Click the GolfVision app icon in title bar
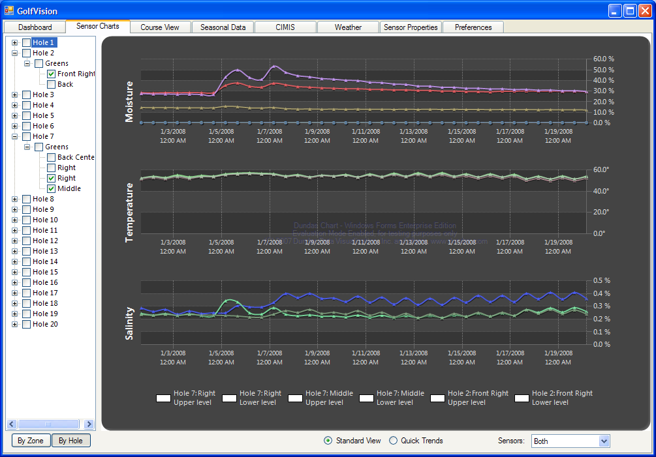Screen dimensions: 656x457 tap(8, 10)
